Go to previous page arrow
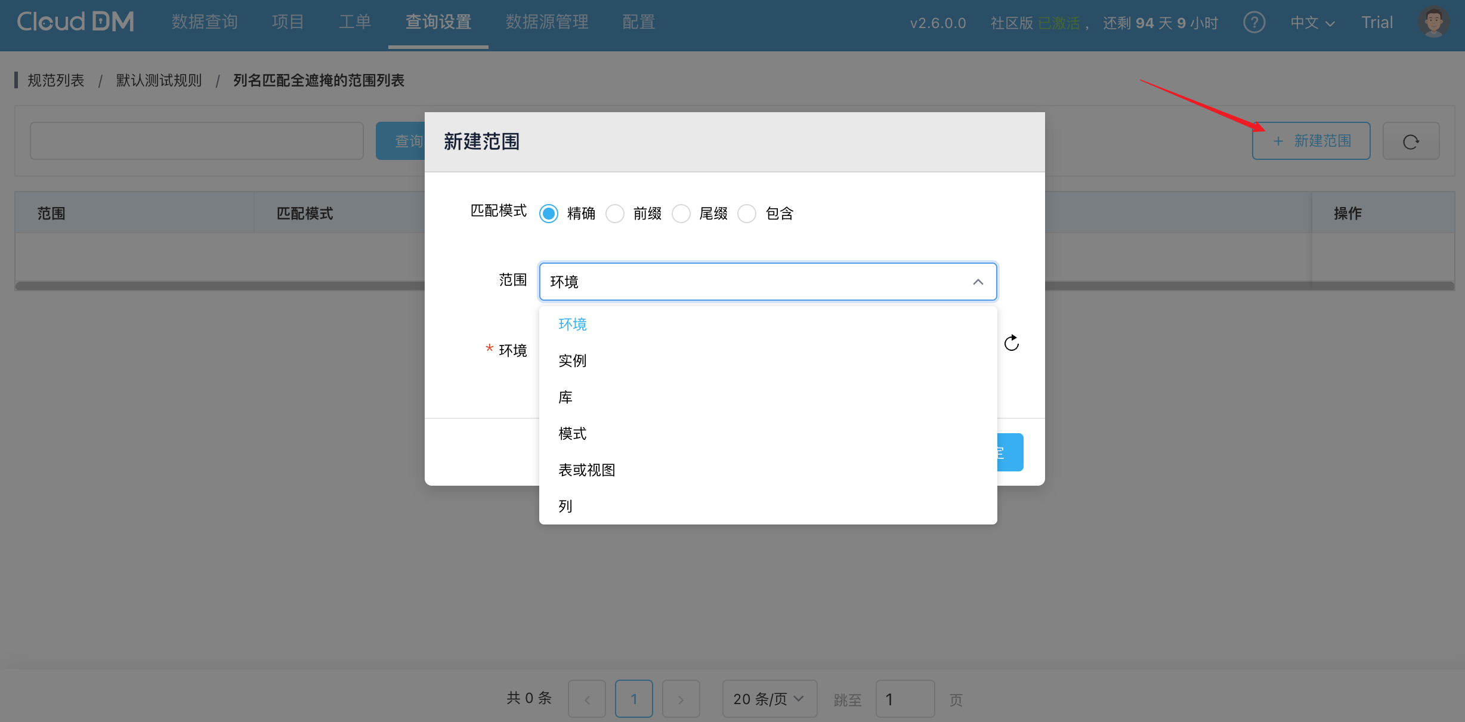Viewport: 1465px width, 722px height. (587, 699)
